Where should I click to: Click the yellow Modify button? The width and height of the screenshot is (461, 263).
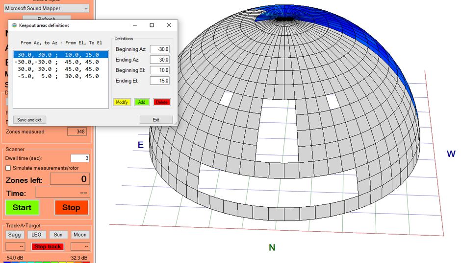point(122,102)
